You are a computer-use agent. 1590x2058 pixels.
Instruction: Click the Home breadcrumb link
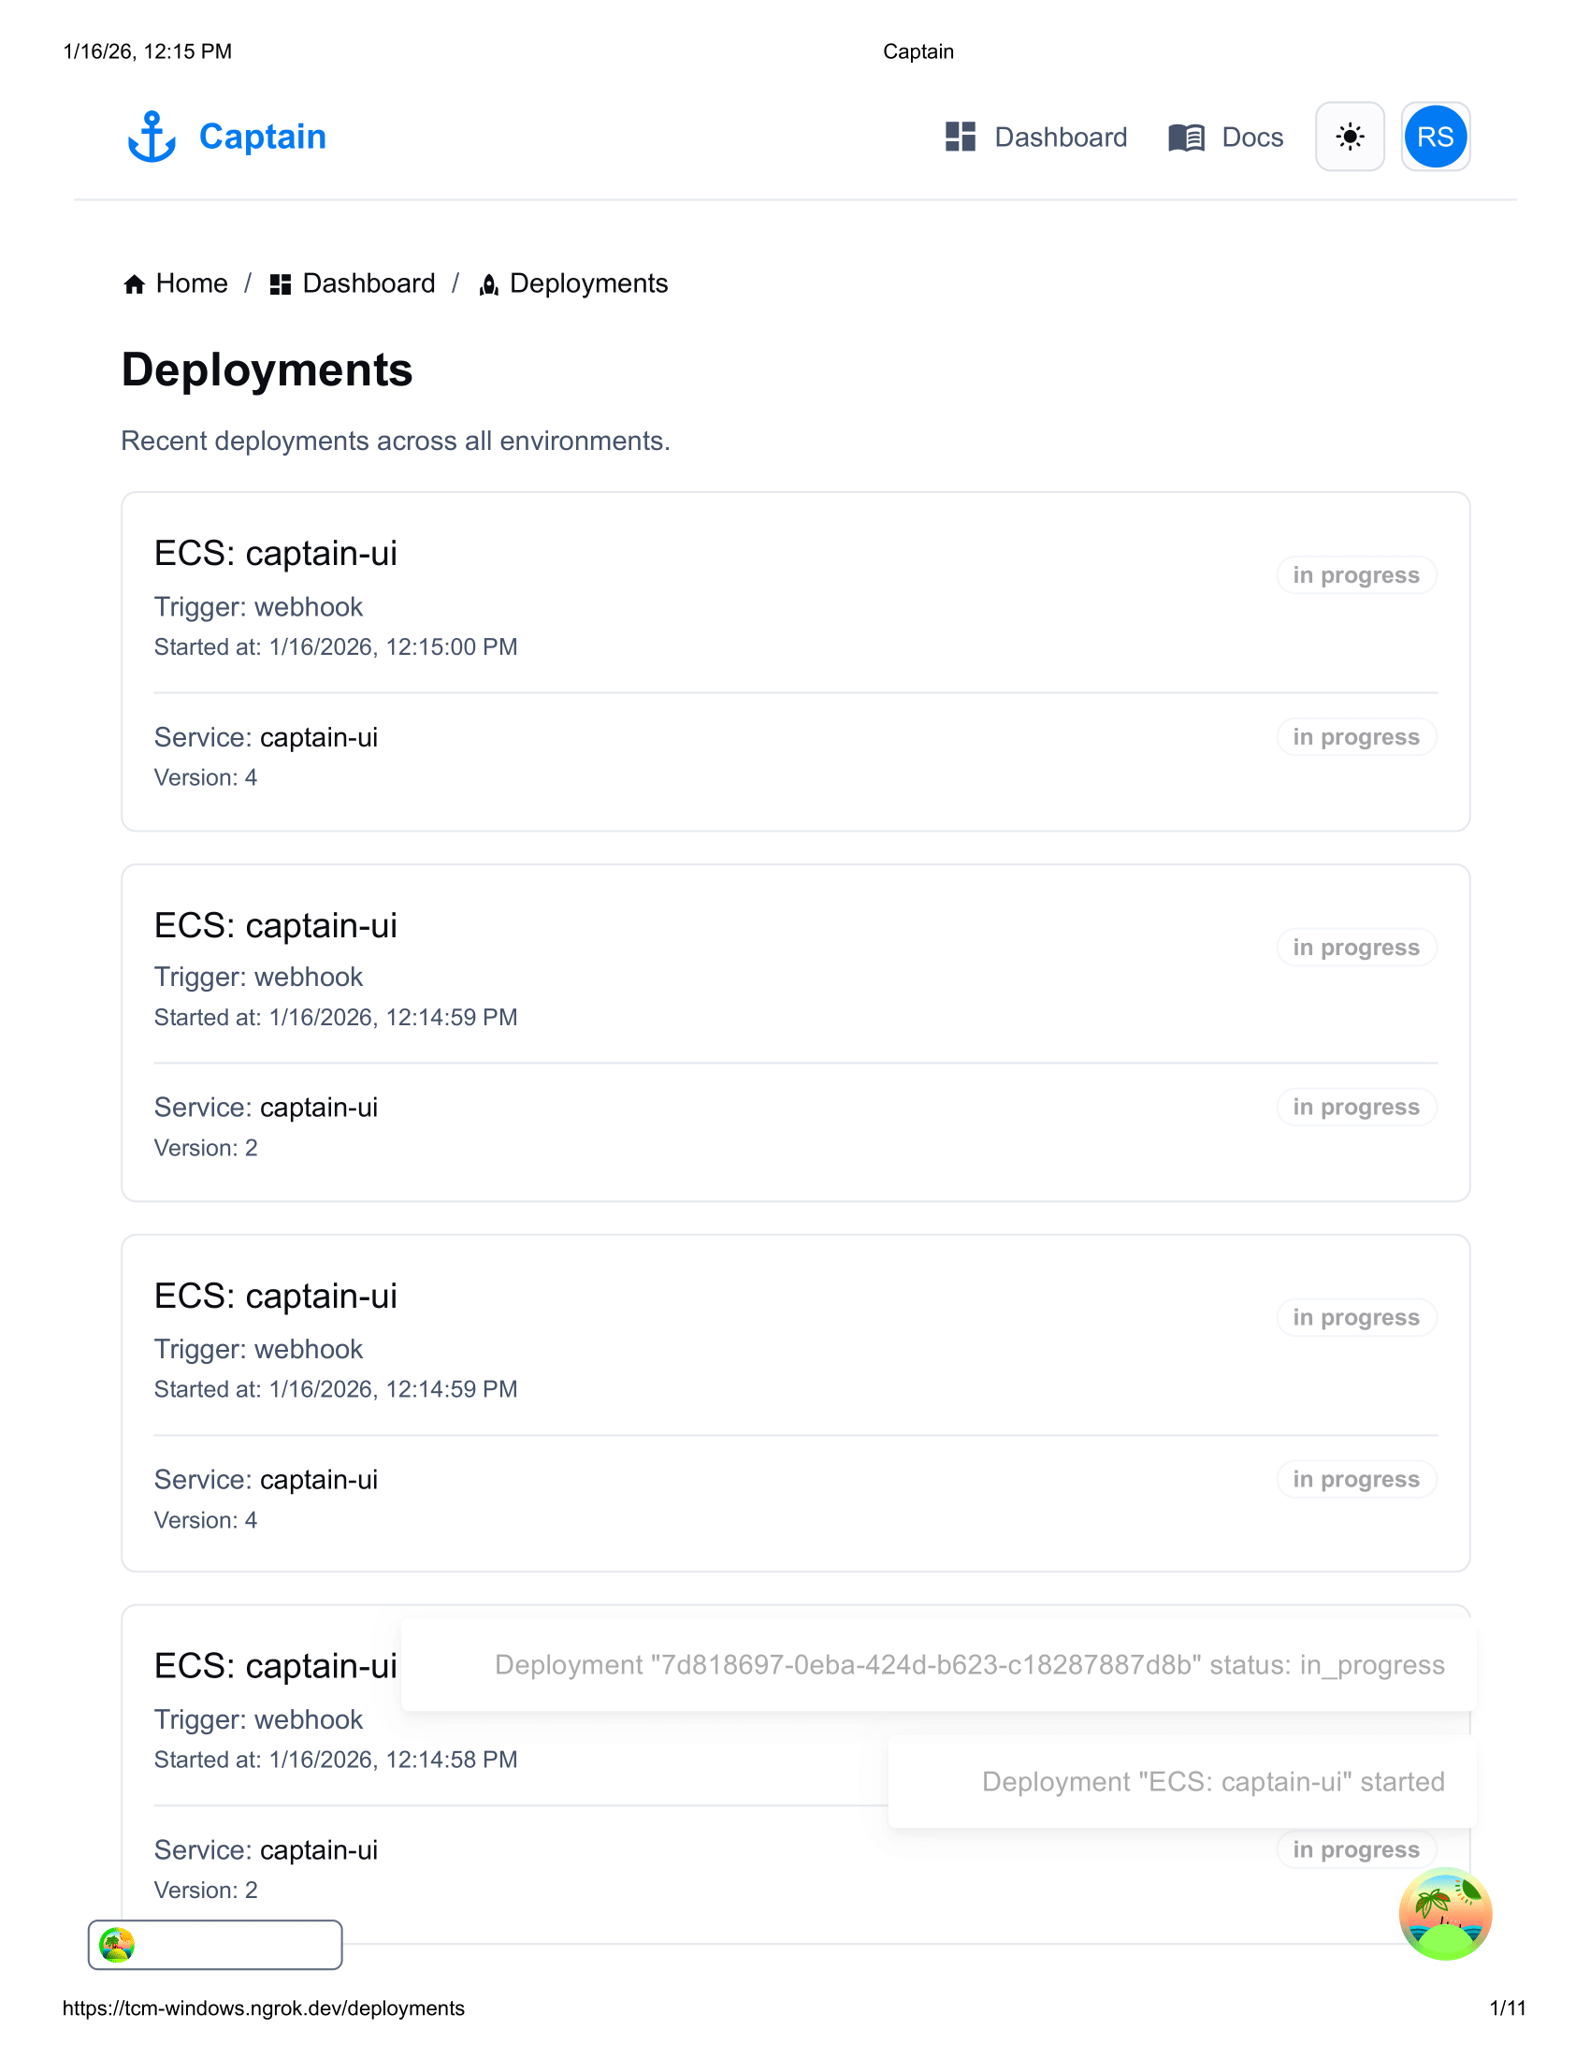click(192, 283)
